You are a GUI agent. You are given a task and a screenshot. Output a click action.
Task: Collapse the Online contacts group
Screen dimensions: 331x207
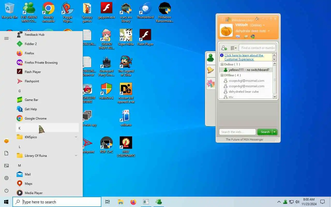tap(222, 64)
